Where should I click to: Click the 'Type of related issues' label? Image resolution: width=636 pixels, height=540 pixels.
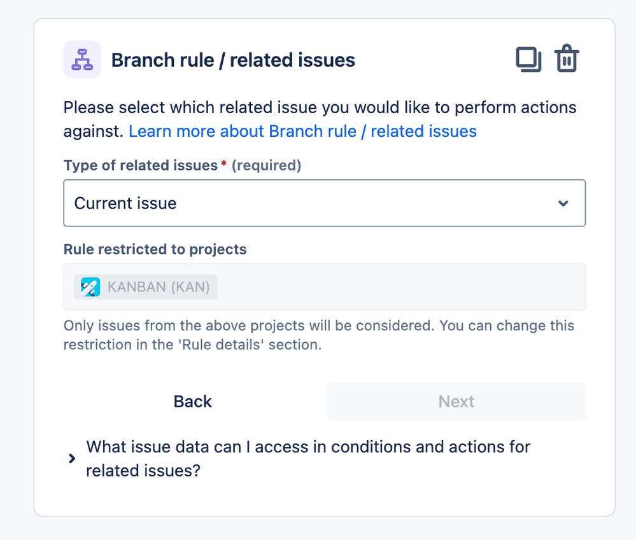click(x=141, y=165)
